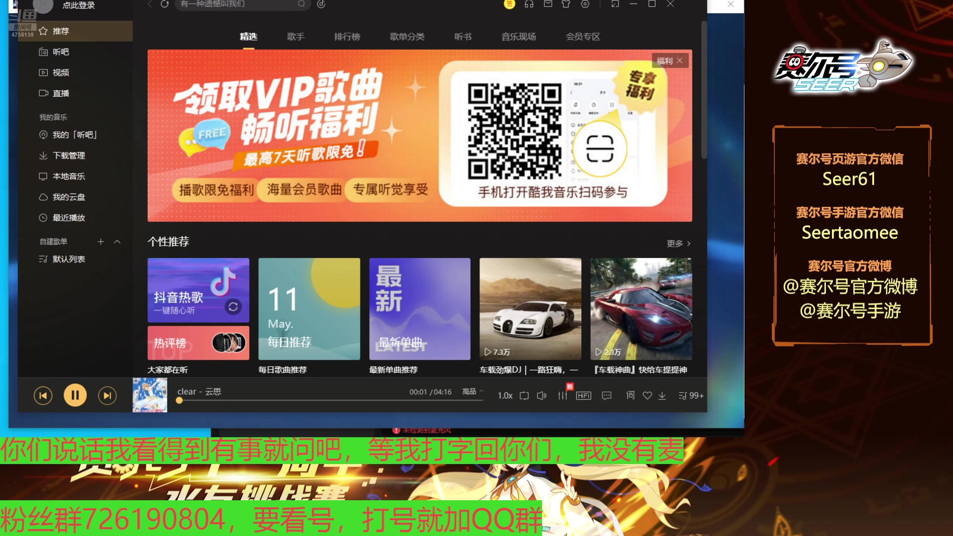This screenshot has height=536, width=953.
Task: Click the song progress slider handle
Action: (179, 401)
